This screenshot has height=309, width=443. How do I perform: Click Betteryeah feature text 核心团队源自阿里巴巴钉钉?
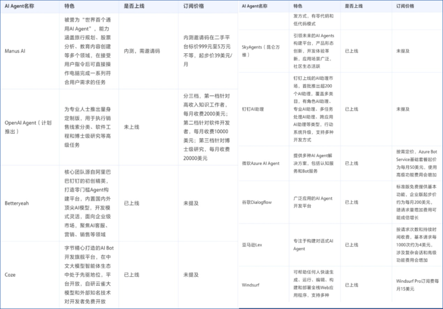click(88, 203)
